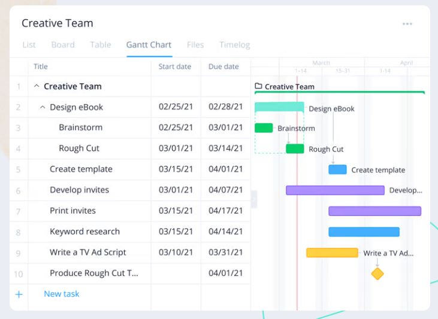Click the empty start date of row 10
The width and height of the screenshot is (438, 319).
176,274
